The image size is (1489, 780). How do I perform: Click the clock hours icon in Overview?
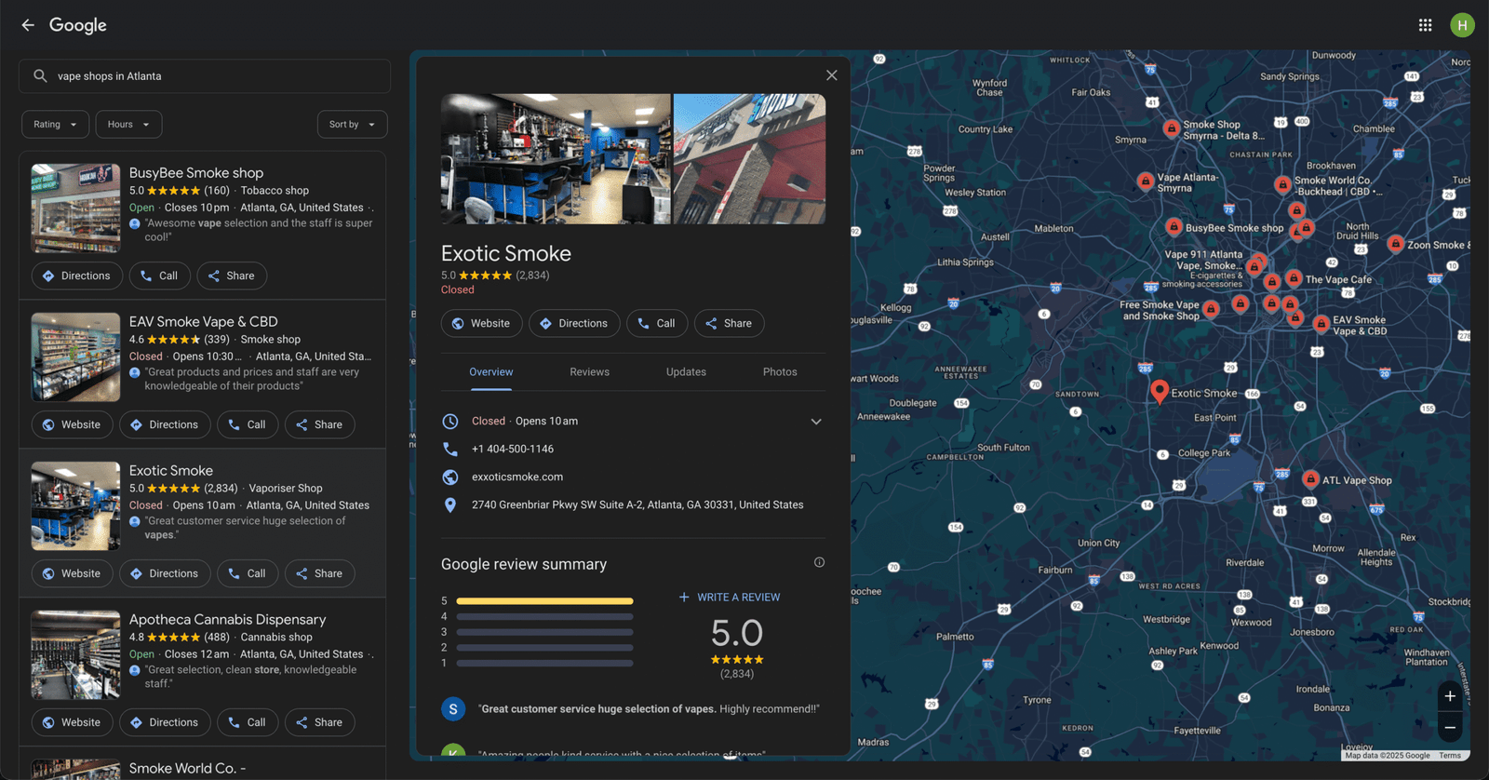450,422
